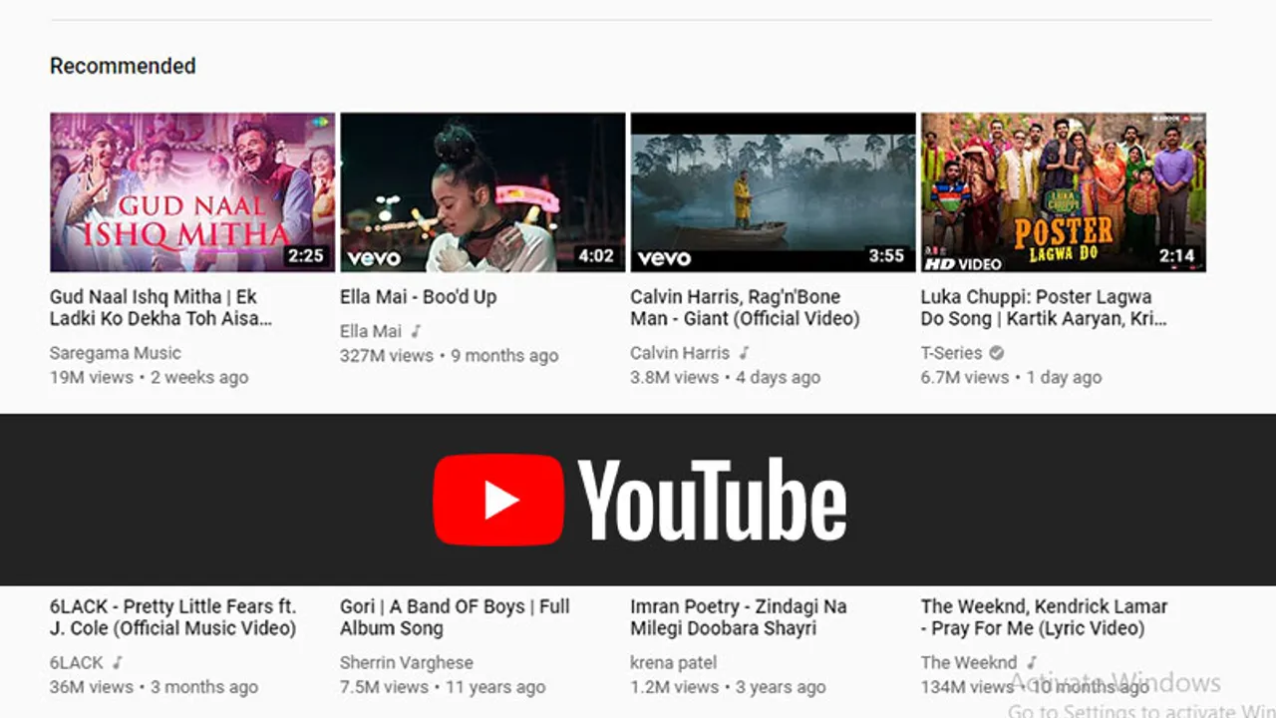Click the YouTube wordmark text
Viewport: 1276px width, 718px height.
pyautogui.click(x=712, y=500)
